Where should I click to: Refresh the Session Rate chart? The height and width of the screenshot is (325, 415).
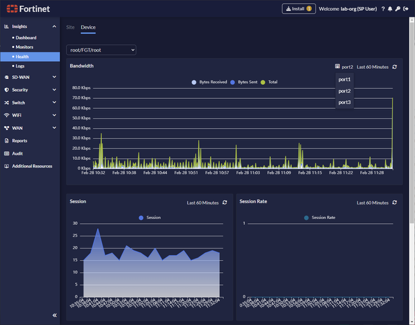point(395,203)
